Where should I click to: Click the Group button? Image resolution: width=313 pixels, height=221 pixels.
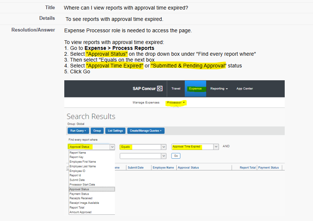coord(97,130)
